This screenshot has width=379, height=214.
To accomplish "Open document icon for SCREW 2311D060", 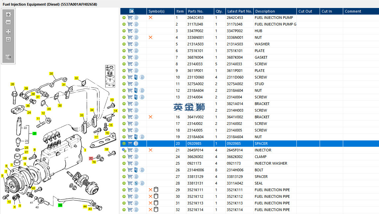I will point(136,77).
